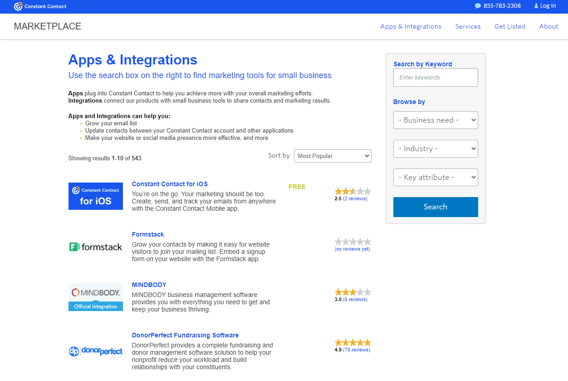Click the Constant Contact logo icon
This screenshot has width=568, height=381.
point(18,6)
